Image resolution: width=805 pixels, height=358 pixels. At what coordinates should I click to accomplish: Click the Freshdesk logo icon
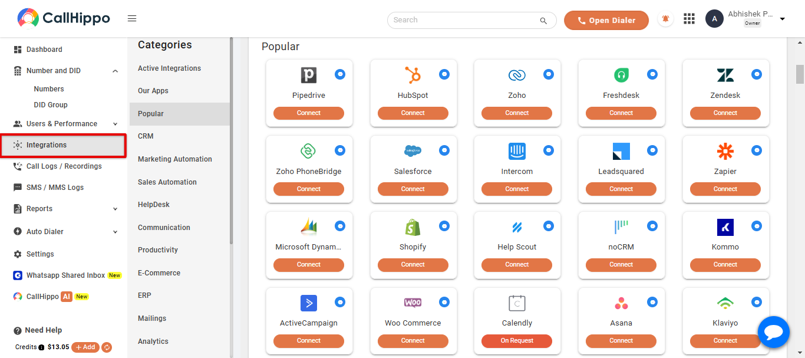tap(621, 75)
